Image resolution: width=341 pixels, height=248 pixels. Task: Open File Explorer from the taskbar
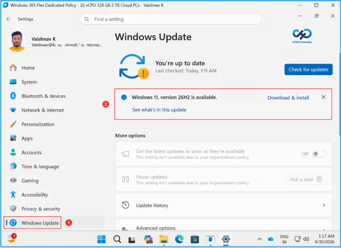point(164,239)
